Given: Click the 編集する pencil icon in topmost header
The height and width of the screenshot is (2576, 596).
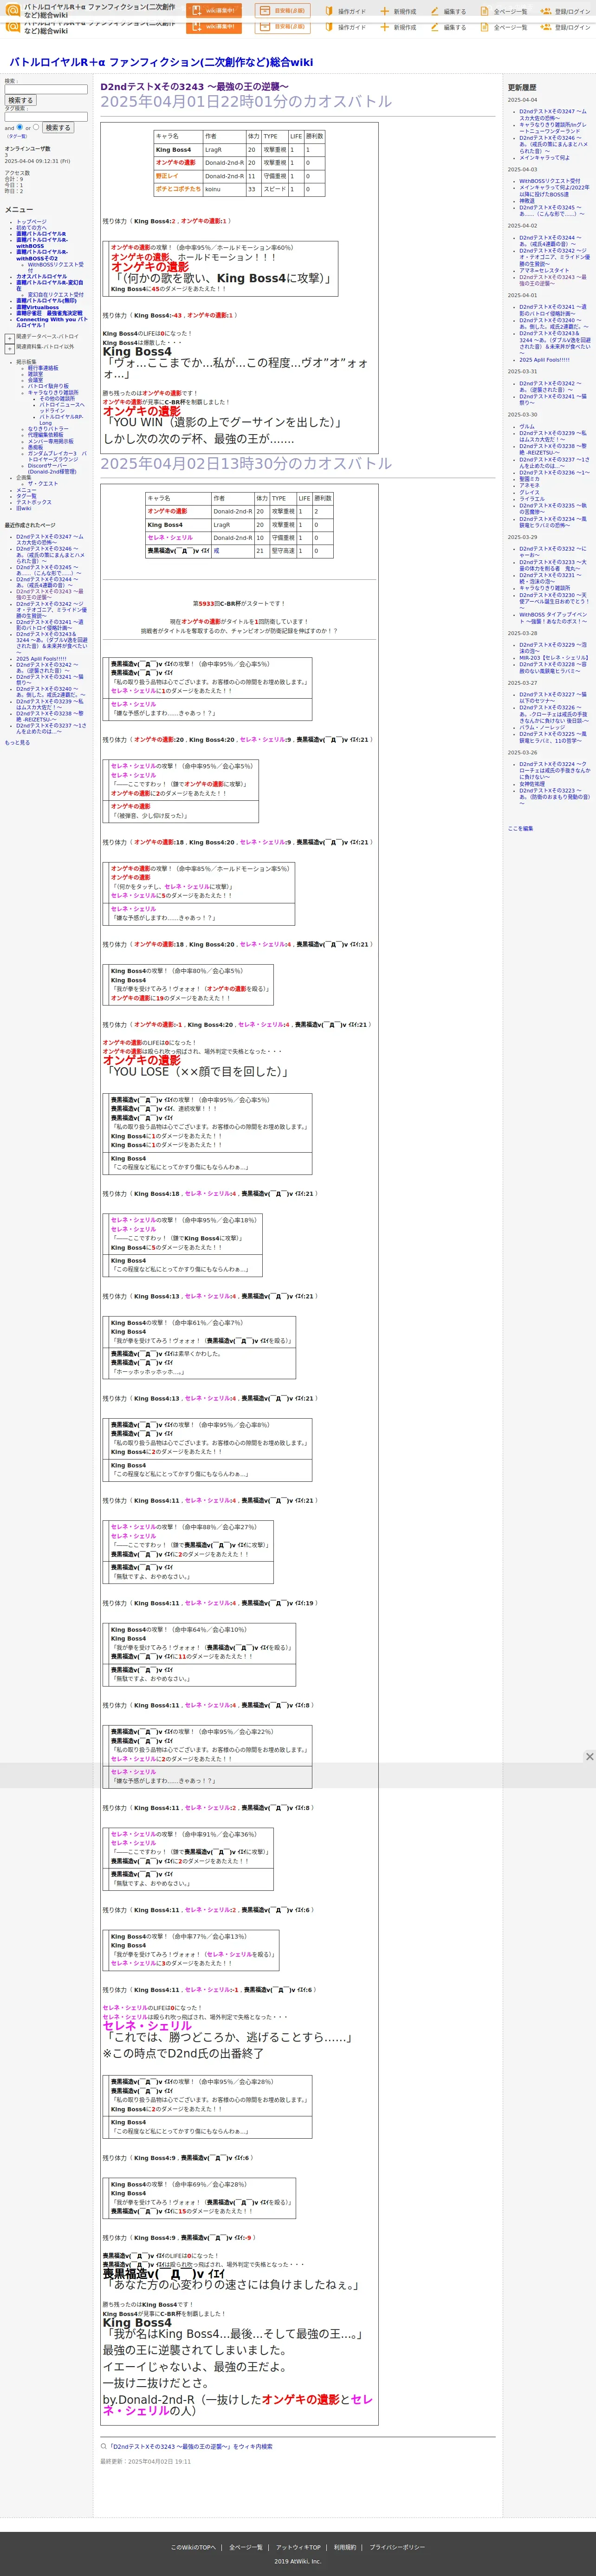Looking at the screenshot, I should click(435, 11).
